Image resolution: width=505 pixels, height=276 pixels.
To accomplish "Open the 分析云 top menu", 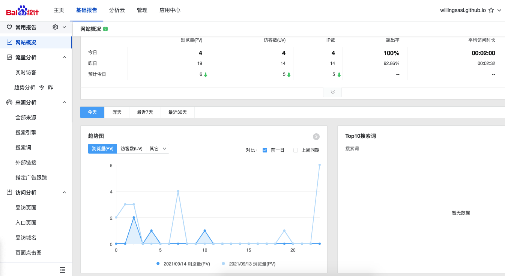I will 117,11.
